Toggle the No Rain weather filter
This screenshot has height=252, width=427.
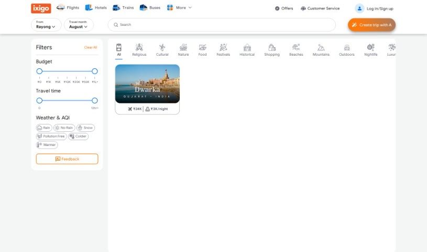pyautogui.click(x=64, y=128)
